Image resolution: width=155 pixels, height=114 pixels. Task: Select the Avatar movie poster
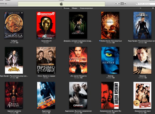click(x=110, y=60)
